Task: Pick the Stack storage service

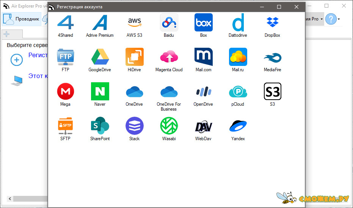Action: tap(134, 126)
